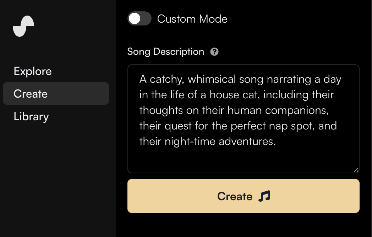
Task: Click the yellow Create button
Action: [244, 196]
